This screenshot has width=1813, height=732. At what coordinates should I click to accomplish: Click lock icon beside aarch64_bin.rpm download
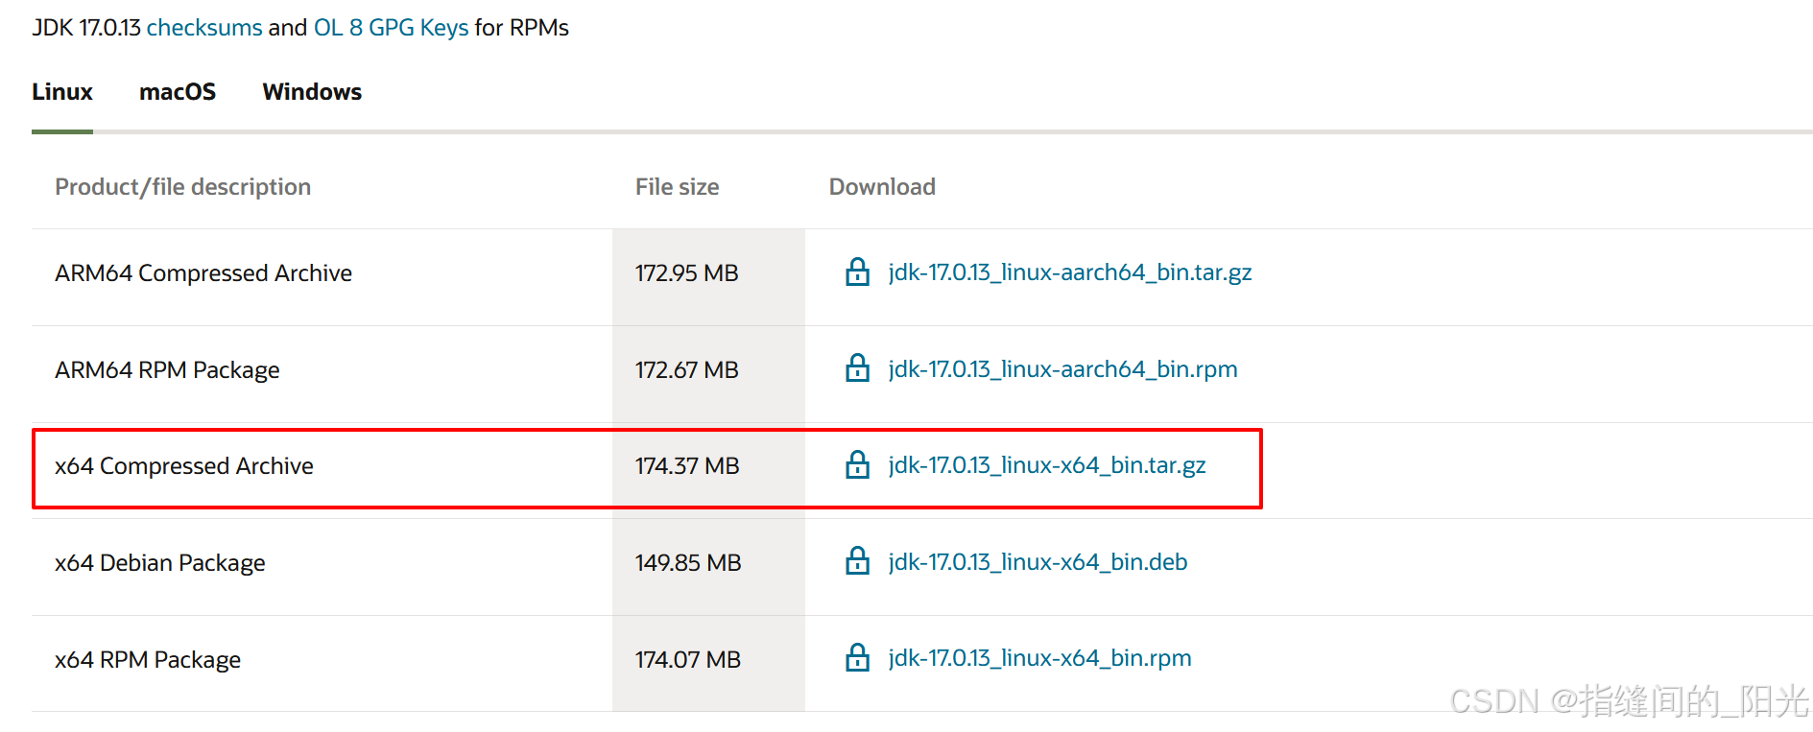click(857, 368)
